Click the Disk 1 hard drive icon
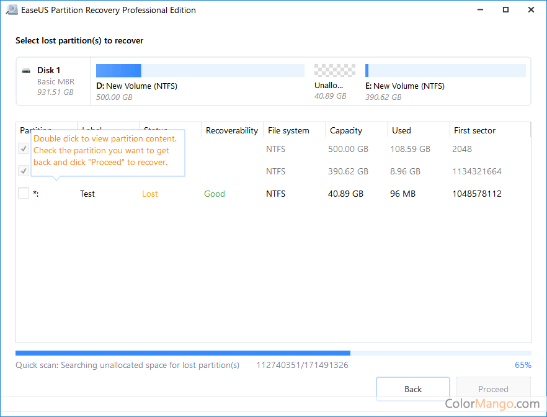 coord(26,71)
